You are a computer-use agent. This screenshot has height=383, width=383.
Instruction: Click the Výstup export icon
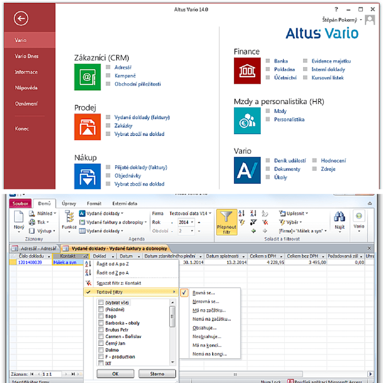32,231
